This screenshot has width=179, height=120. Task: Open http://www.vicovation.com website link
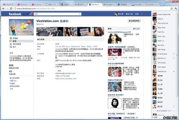[x=66, y=78]
